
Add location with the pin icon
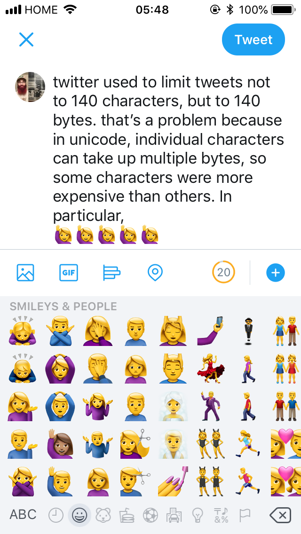[x=155, y=273]
